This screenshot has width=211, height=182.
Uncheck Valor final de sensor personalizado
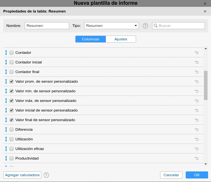tap(12, 120)
